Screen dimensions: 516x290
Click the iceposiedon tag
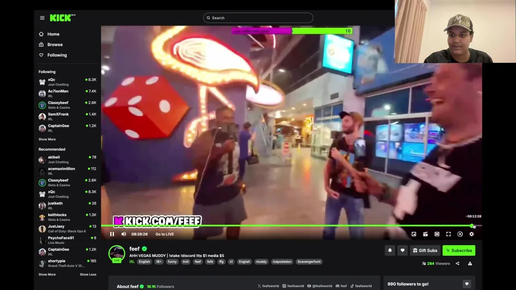282,262
